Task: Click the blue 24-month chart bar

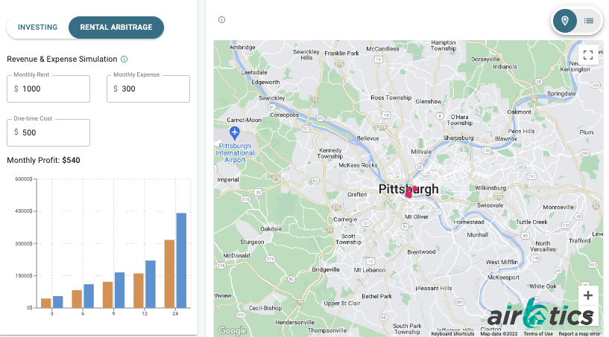Action: [x=181, y=260]
